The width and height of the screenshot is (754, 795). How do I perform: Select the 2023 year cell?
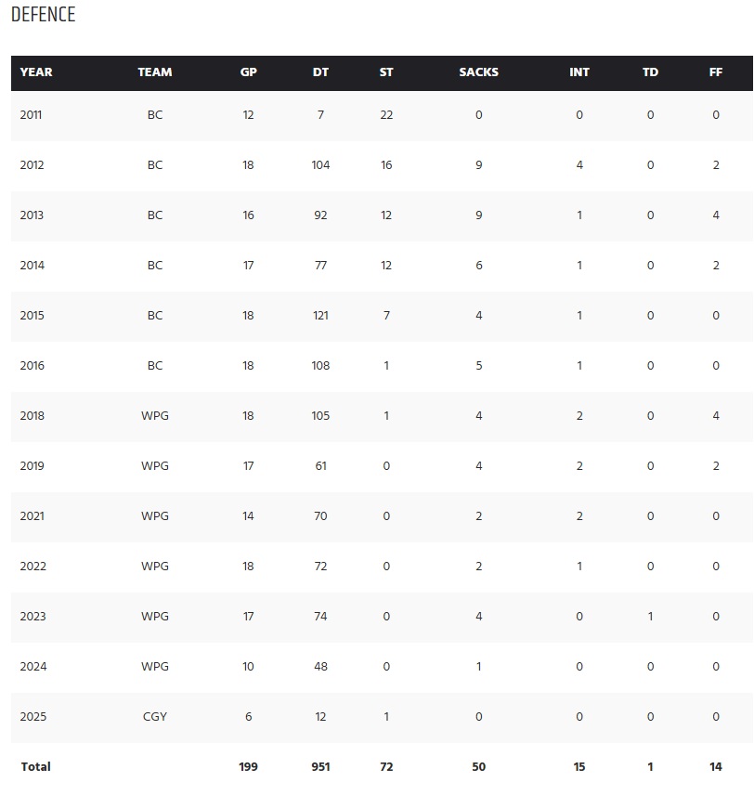tap(32, 617)
